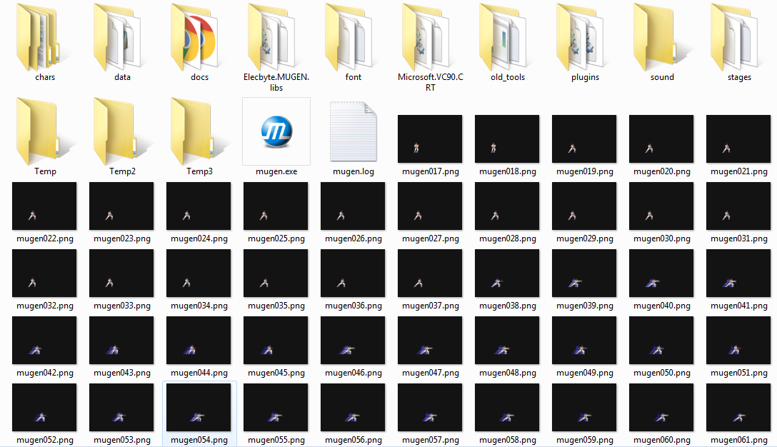Select thumbnail mugen050.png
Screen dimensions: 777x447
point(661,341)
